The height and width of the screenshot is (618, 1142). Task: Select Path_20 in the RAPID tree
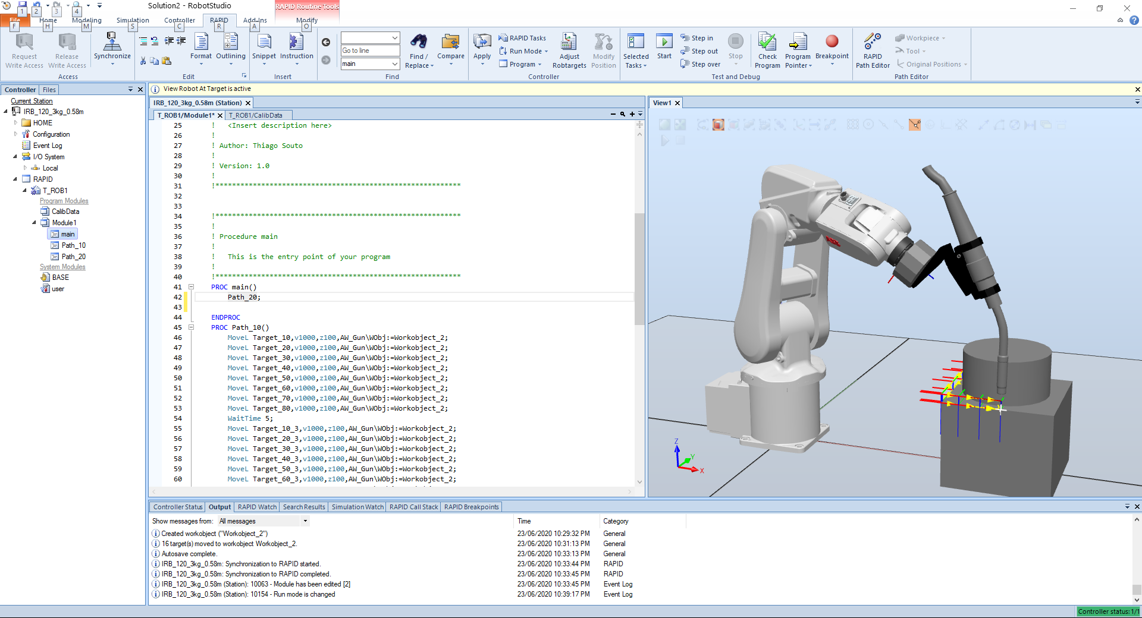coord(73,257)
